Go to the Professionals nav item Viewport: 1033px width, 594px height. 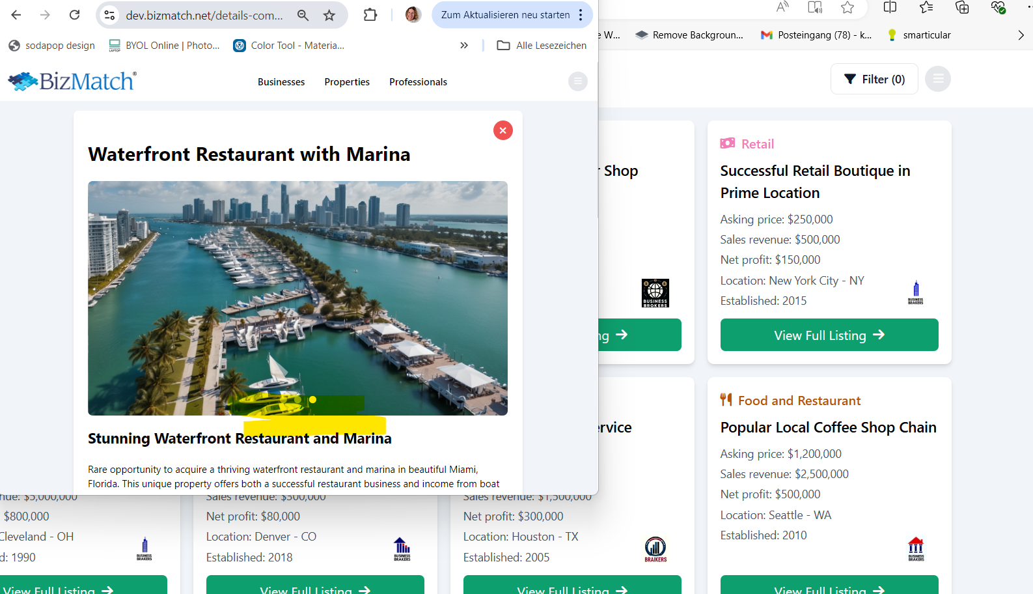tap(418, 82)
